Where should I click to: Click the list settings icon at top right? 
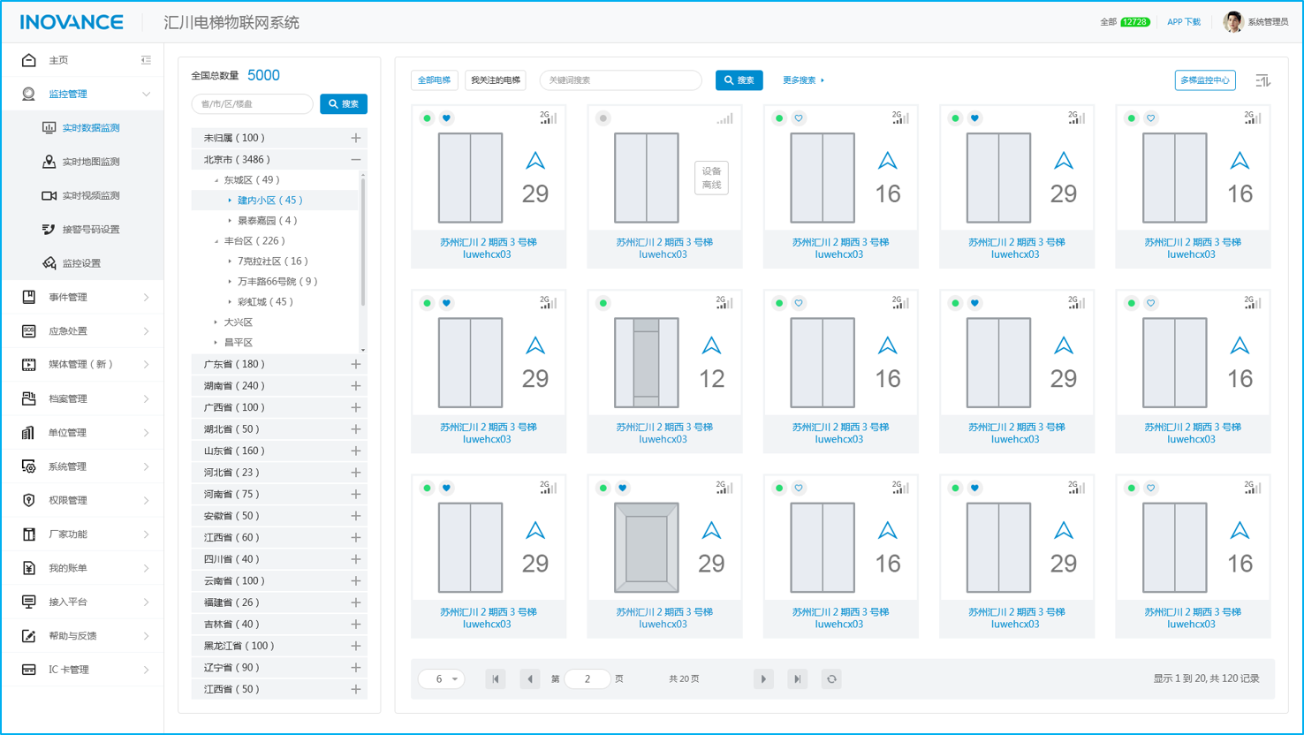click(1262, 80)
